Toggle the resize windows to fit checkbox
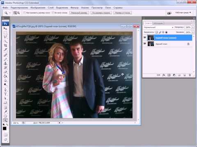197x147 pixels. 25,13
